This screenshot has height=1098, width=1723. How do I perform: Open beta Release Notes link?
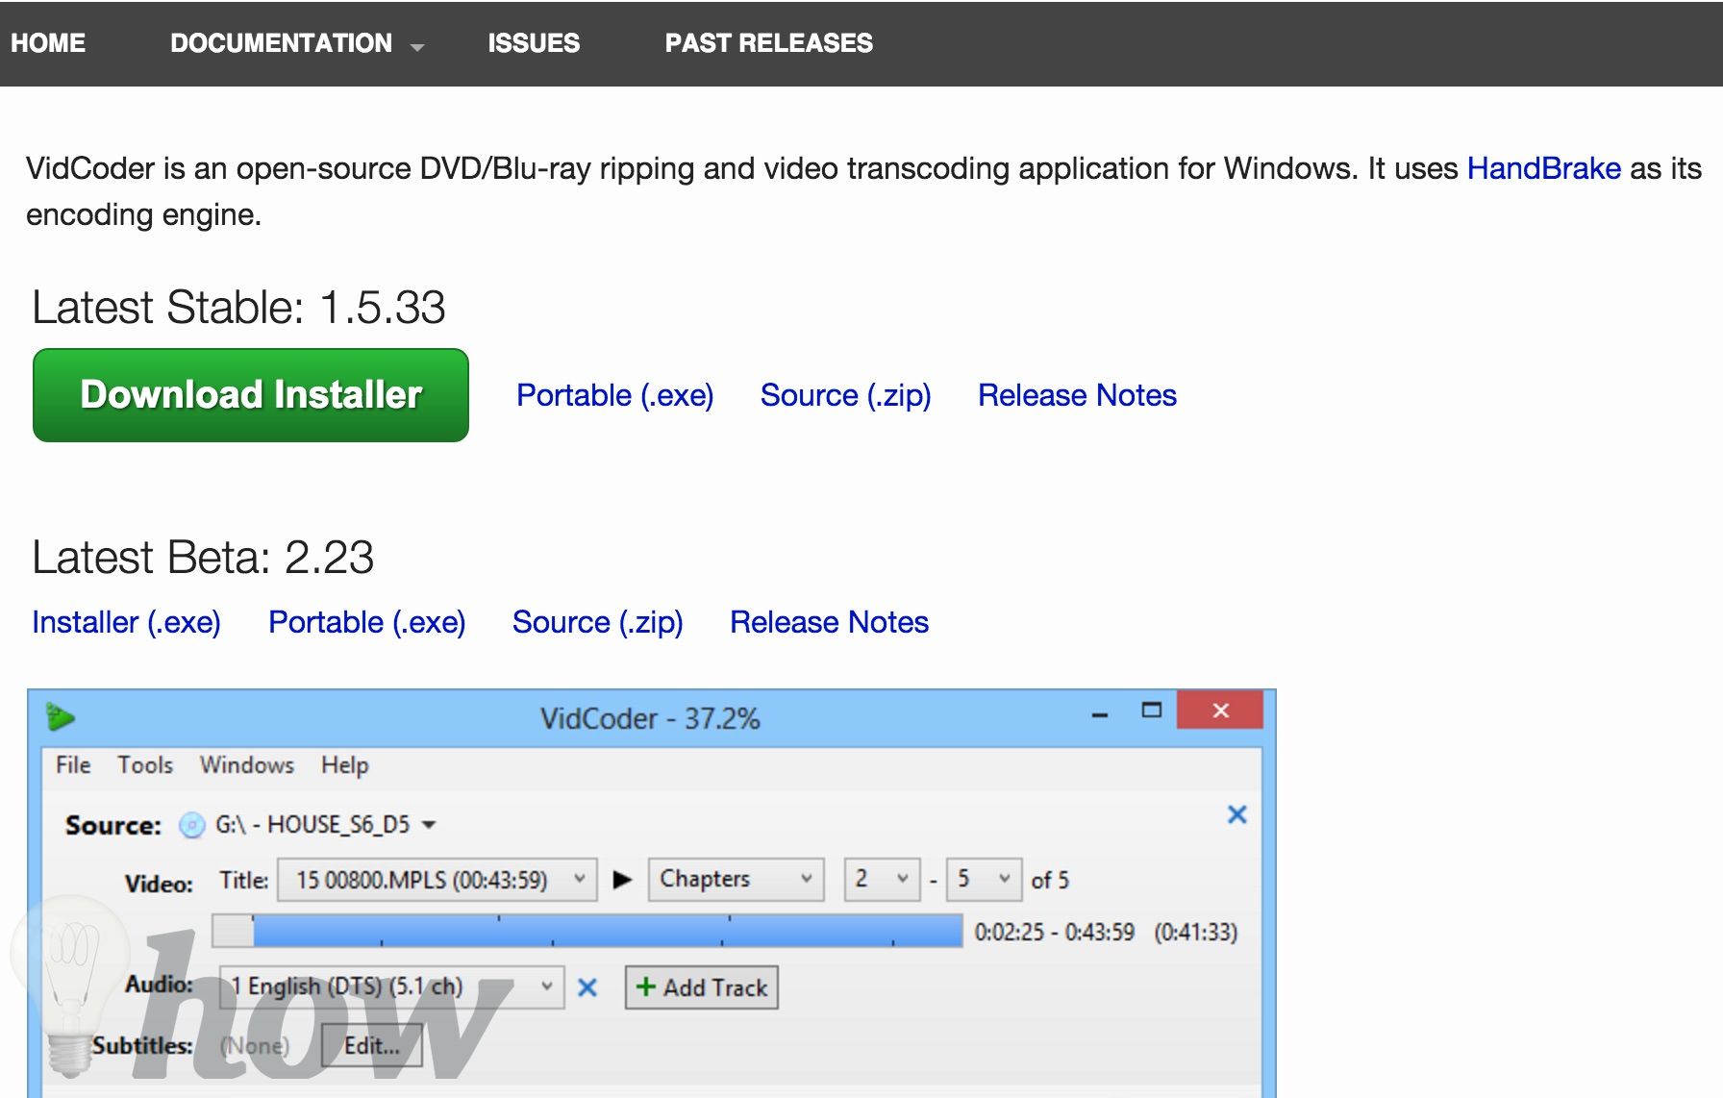click(829, 622)
